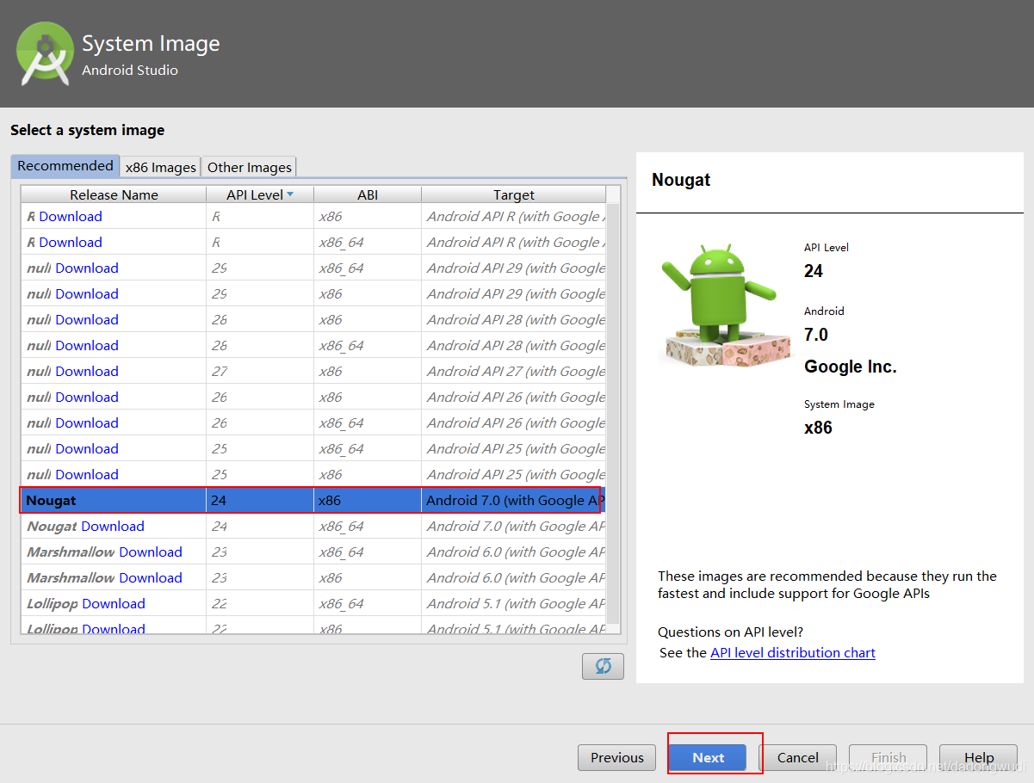Image resolution: width=1034 pixels, height=783 pixels.
Task: Download the R x86 system image
Action: tap(71, 217)
